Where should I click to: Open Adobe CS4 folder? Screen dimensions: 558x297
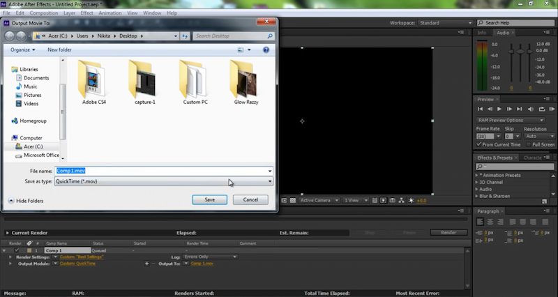(94, 82)
